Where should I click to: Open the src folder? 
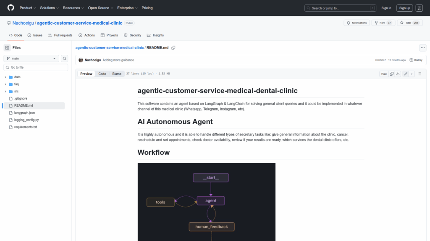16,91
